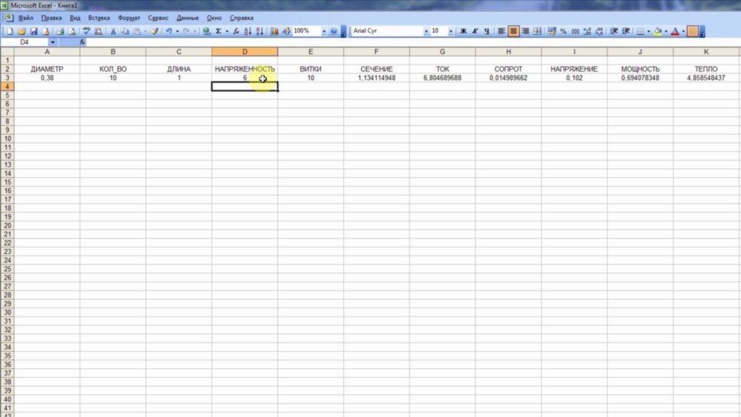741x417 pixels.
Task: Apply the red font color A
Action: click(x=675, y=31)
